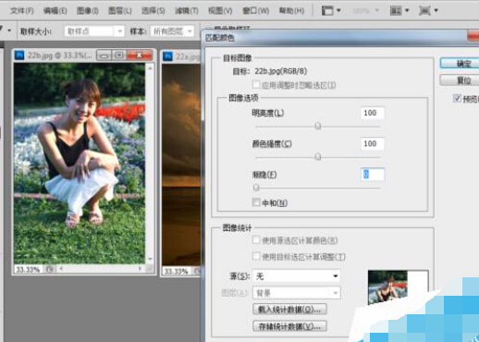This screenshot has width=479, height=342.
Task: Toggle the 预览 checkbox
Action: [x=457, y=99]
